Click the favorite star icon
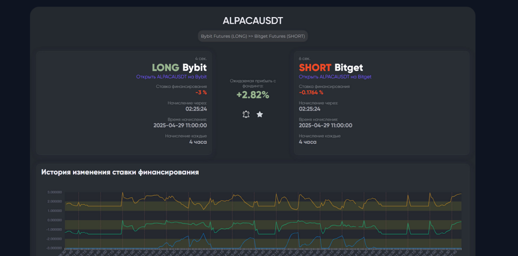Viewport: 518px width, 256px height. [x=260, y=114]
